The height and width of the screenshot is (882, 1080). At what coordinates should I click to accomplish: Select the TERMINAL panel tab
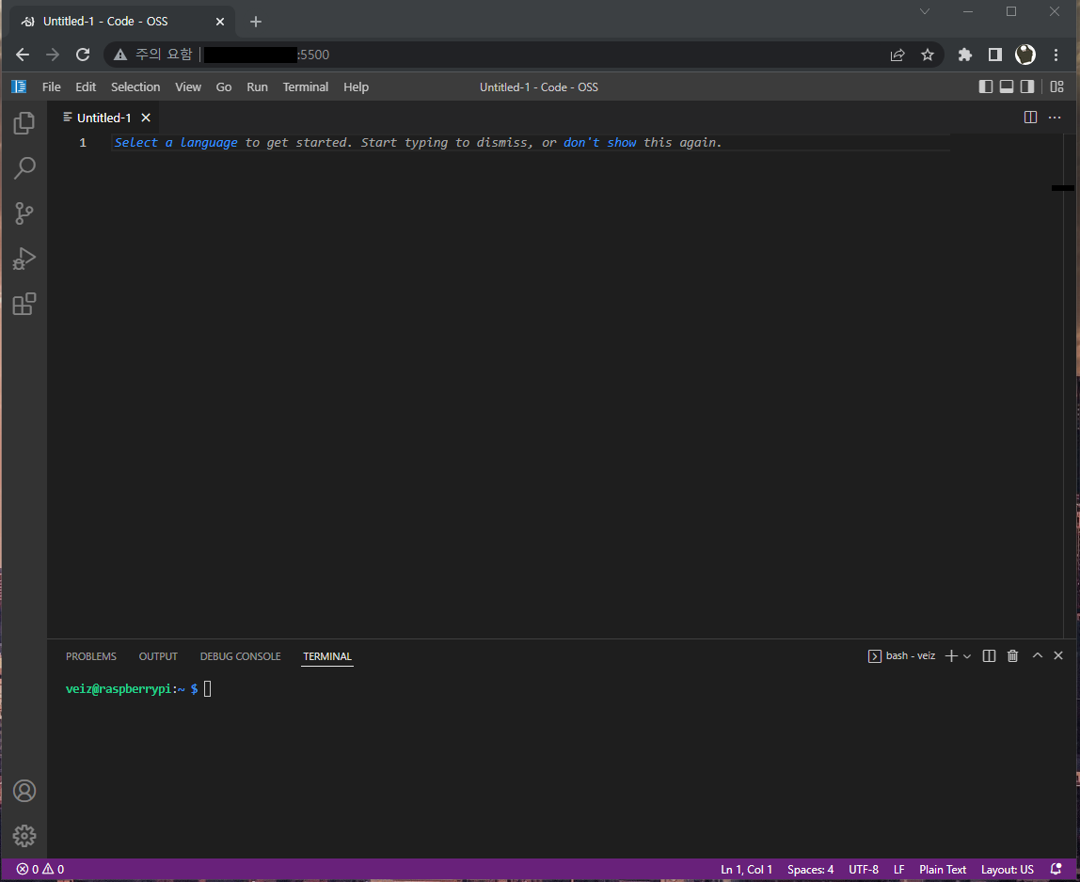[327, 656]
